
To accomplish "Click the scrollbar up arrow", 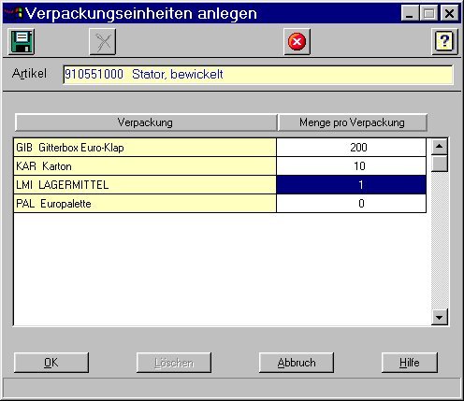I will click(x=440, y=147).
